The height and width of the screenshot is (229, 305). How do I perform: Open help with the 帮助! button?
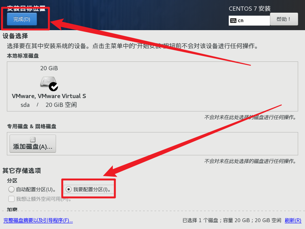pyautogui.click(x=284, y=19)
